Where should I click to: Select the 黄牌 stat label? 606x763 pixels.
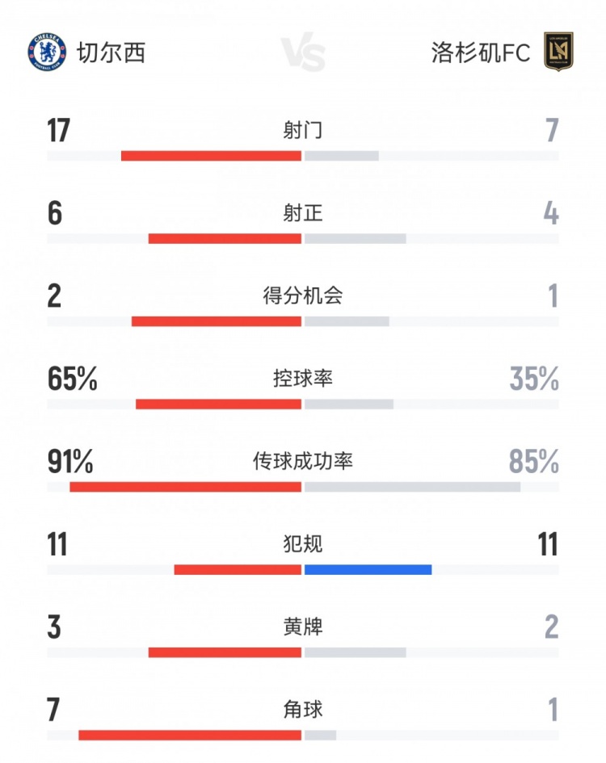tap(303, 627)
